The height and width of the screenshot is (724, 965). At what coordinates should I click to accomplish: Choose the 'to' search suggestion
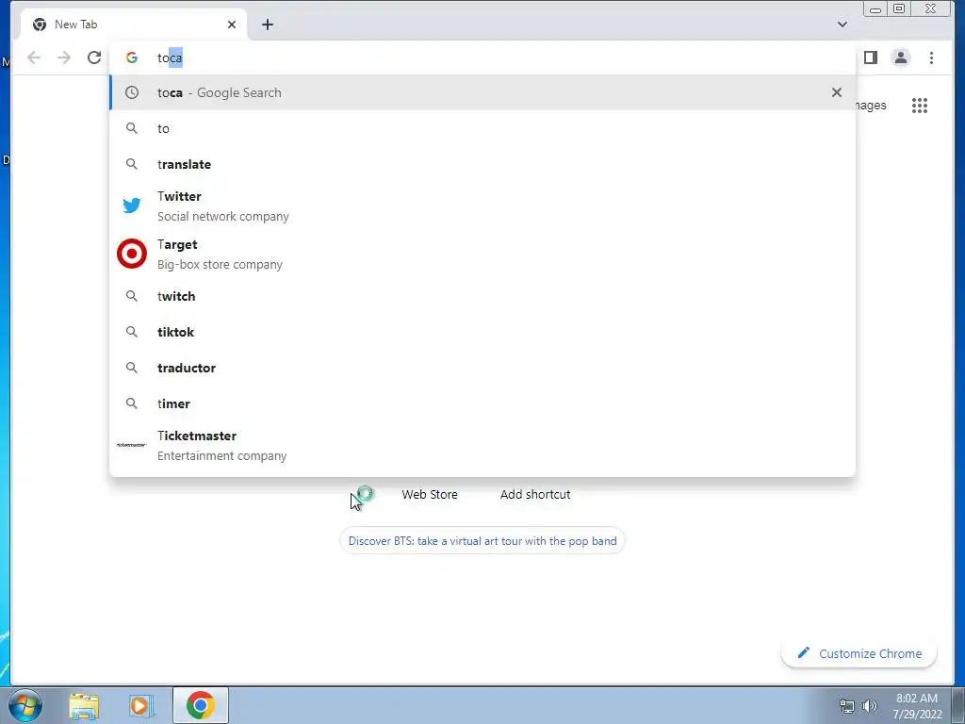(482, 128)
